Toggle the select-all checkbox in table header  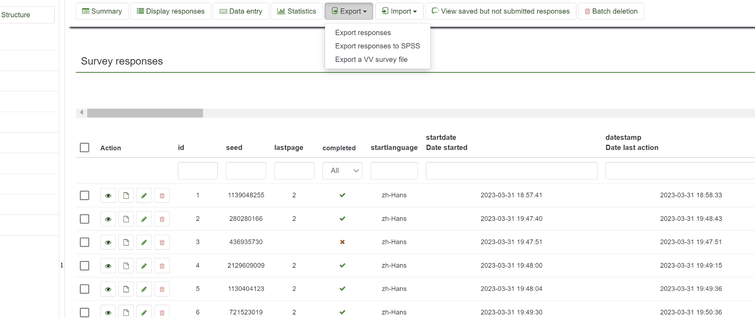(85, 148)
